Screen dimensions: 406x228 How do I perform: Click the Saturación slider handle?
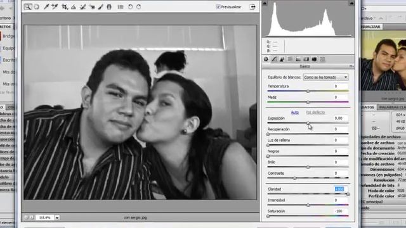tap(268, 216)
